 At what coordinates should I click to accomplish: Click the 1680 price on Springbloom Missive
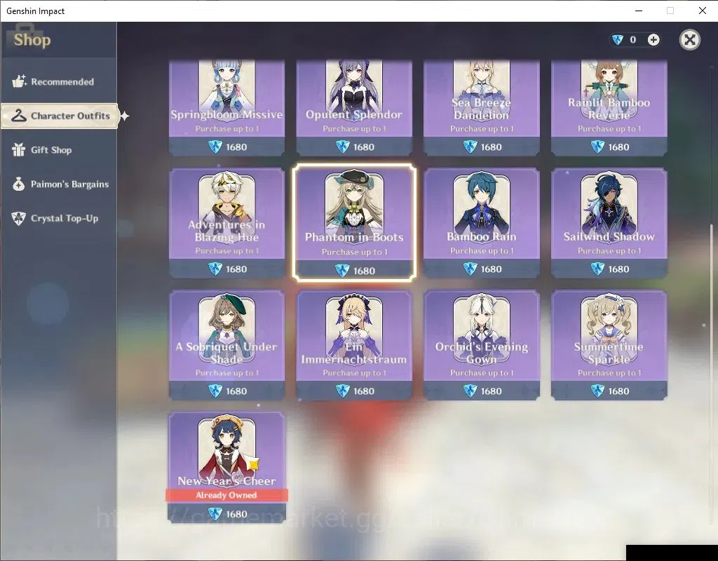click(236, 147)
